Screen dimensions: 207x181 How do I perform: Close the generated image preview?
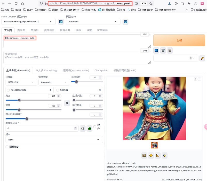[200, 79]
